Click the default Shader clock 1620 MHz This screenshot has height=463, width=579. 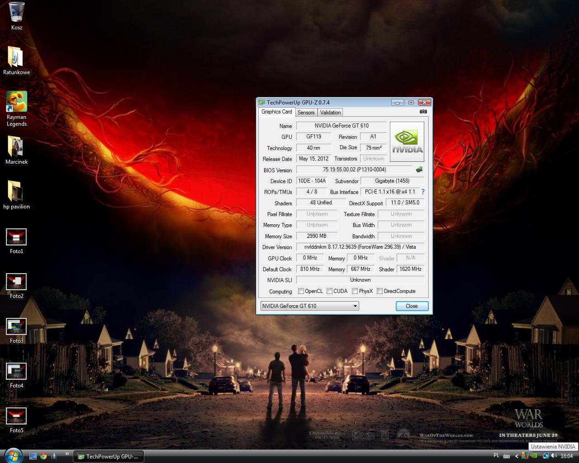410,269
